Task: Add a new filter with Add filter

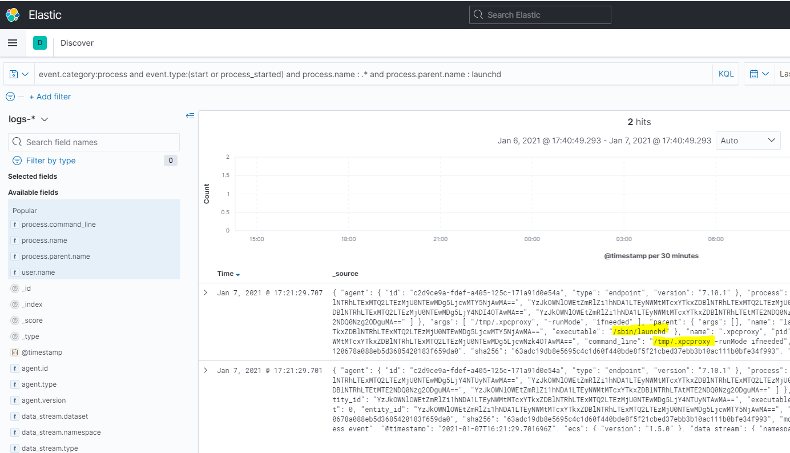Action: 50,97
